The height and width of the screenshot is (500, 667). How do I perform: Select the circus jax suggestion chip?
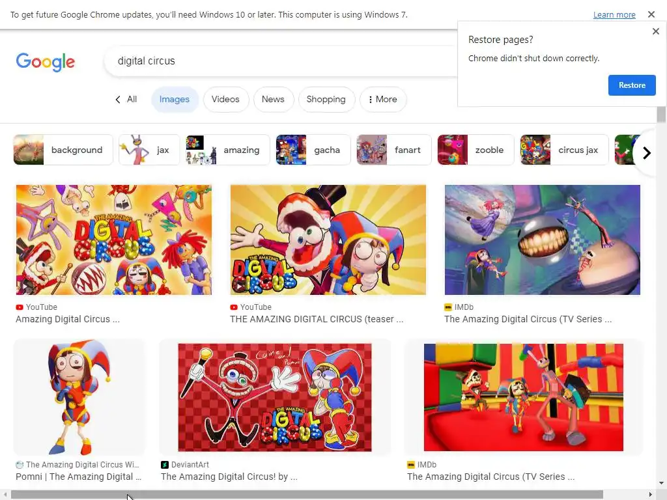coord(564,150)
